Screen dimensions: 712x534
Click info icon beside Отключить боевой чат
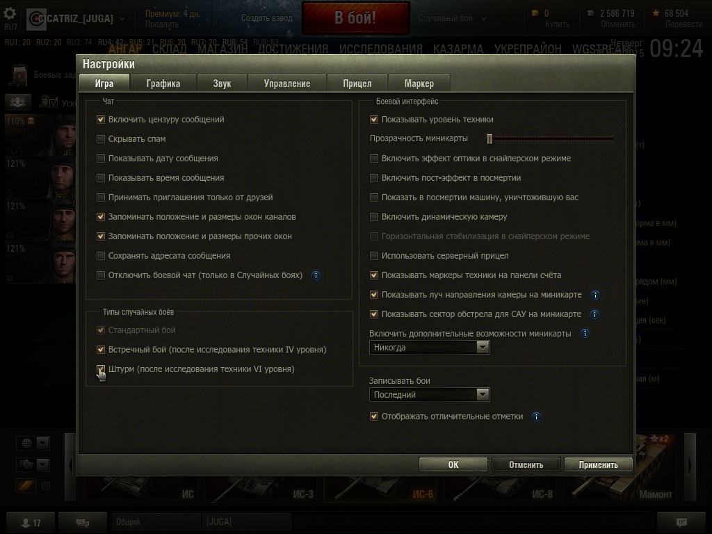click(x=316, y=275)
